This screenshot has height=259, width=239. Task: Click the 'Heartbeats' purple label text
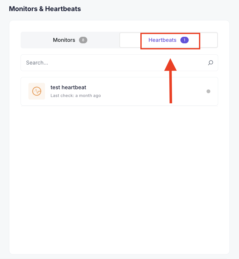[162, 40]
